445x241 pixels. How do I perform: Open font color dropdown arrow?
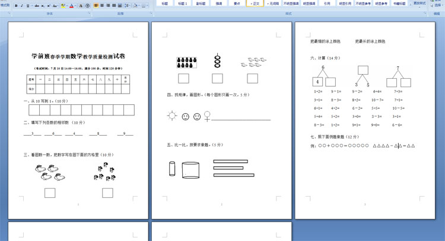pyautogui.click(x=75, y=6)
